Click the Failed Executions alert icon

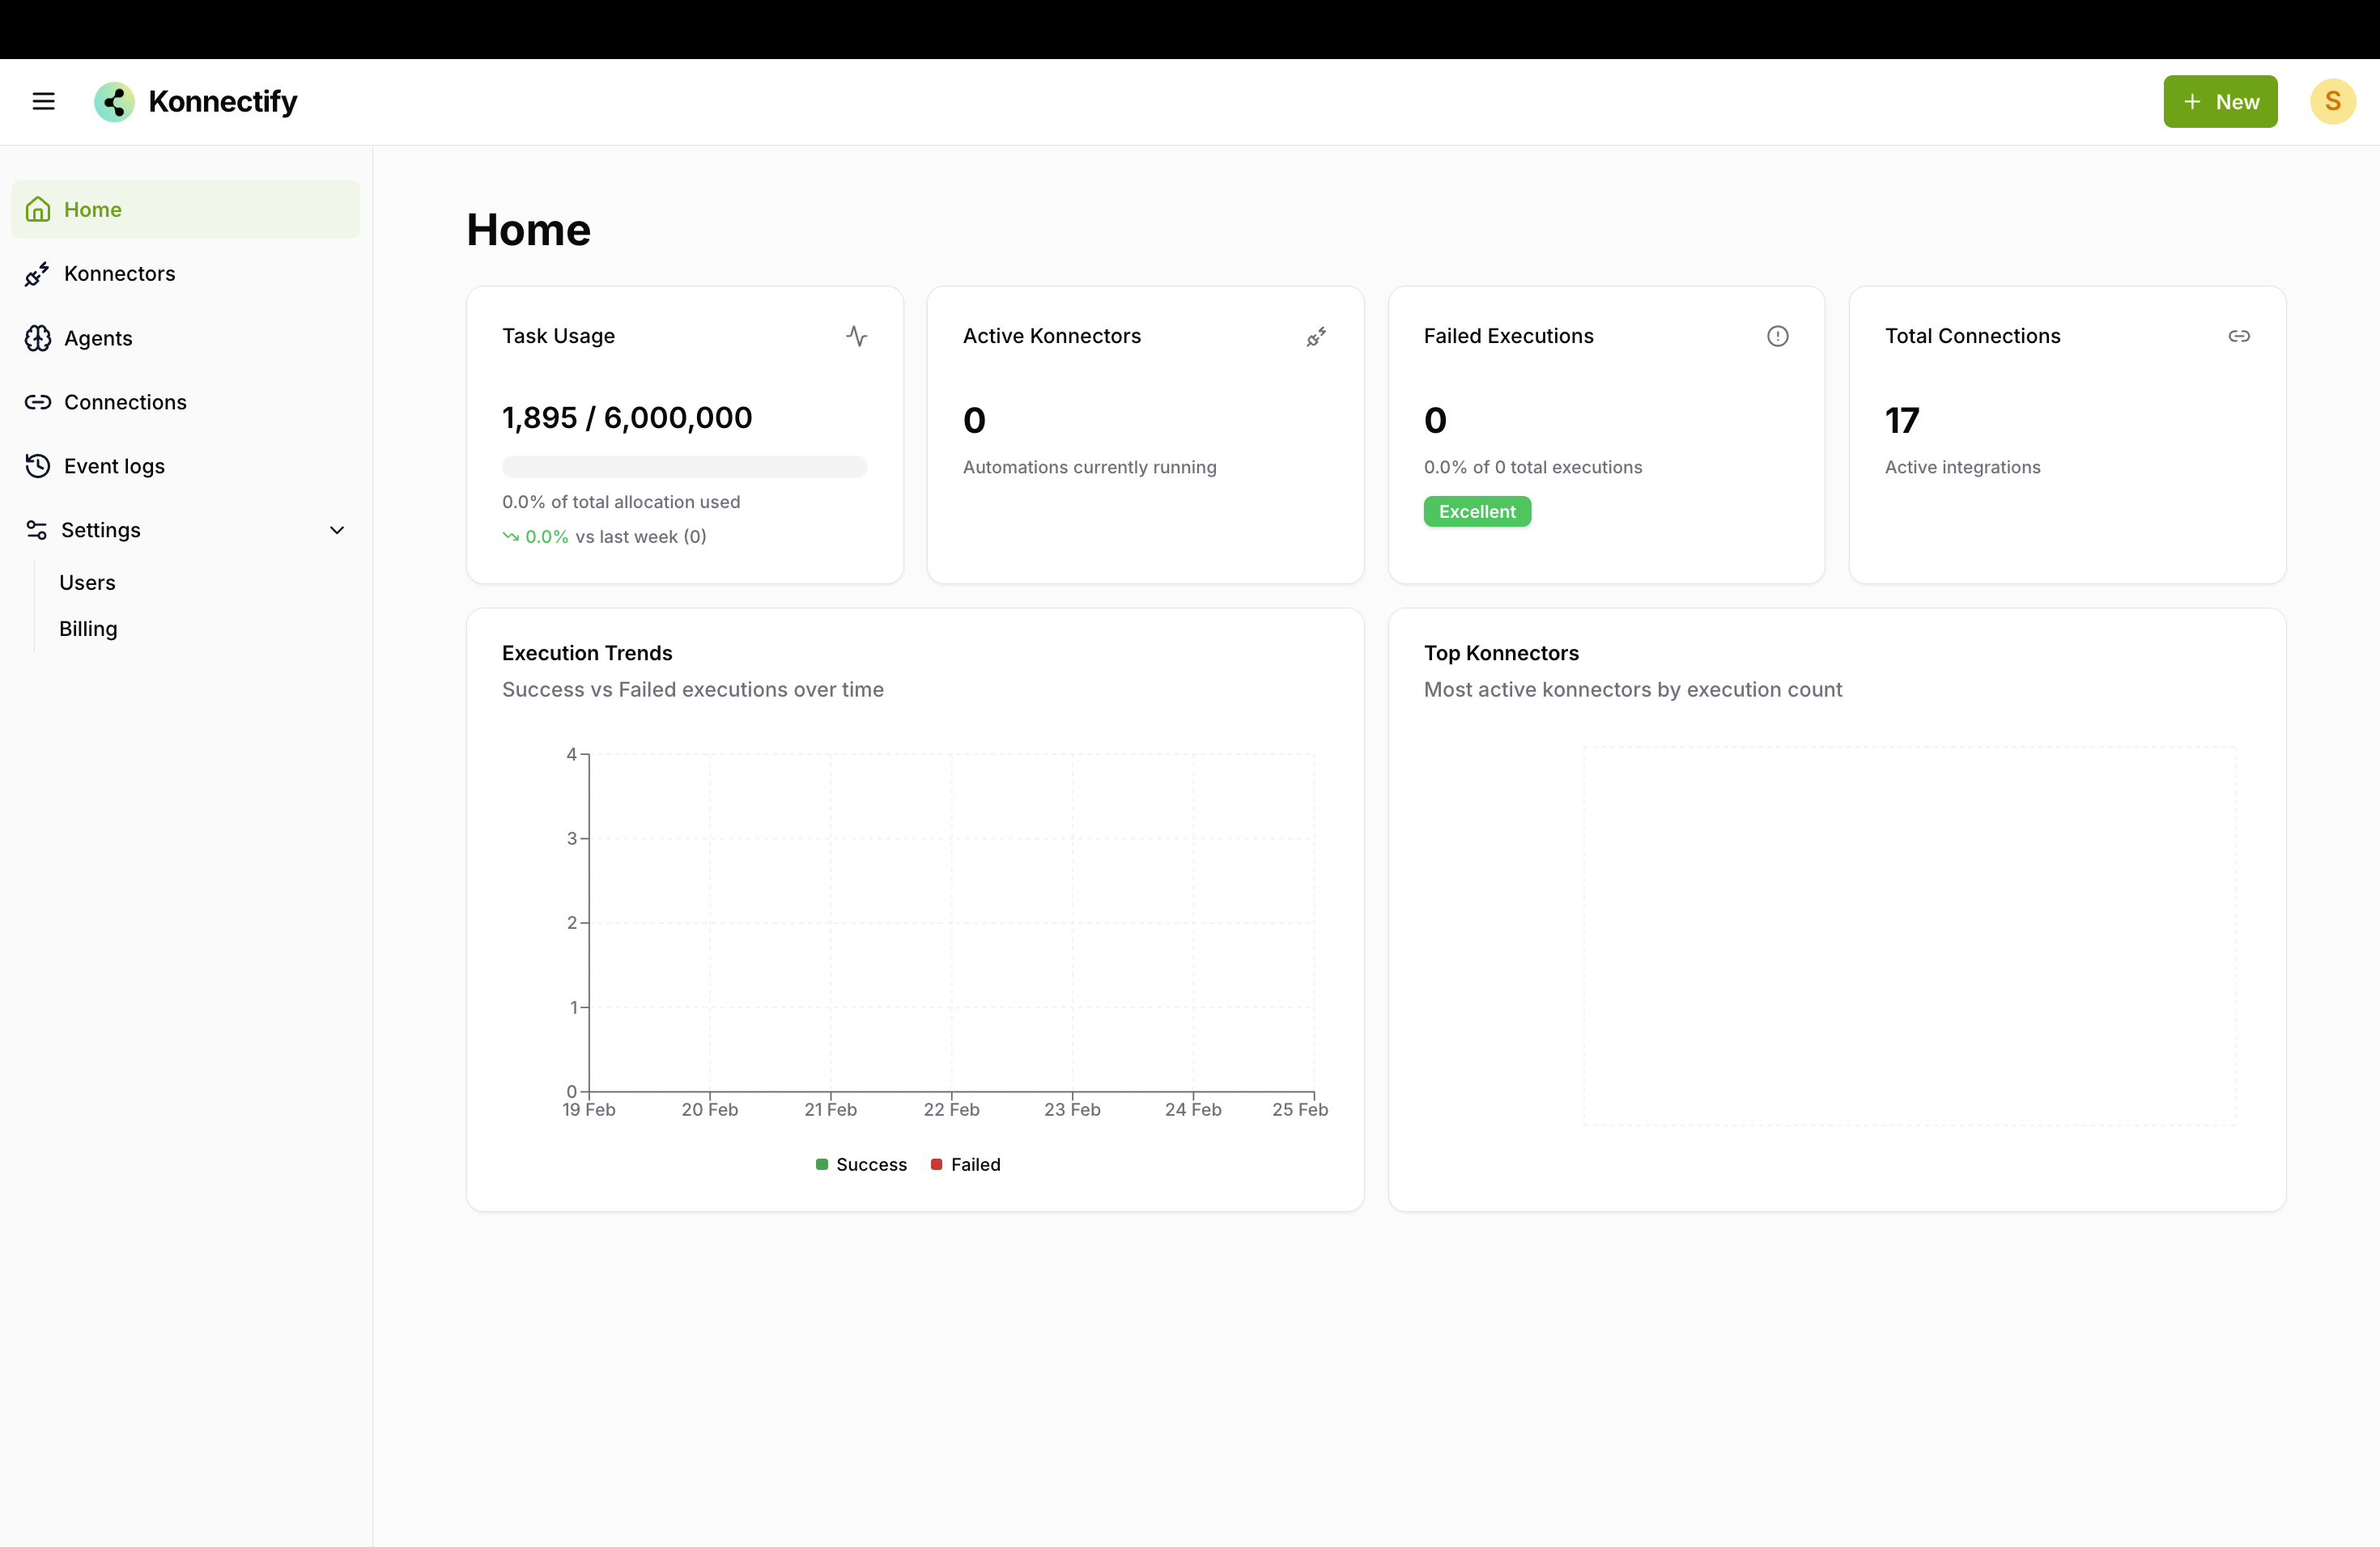click(x=1777, y=336)
